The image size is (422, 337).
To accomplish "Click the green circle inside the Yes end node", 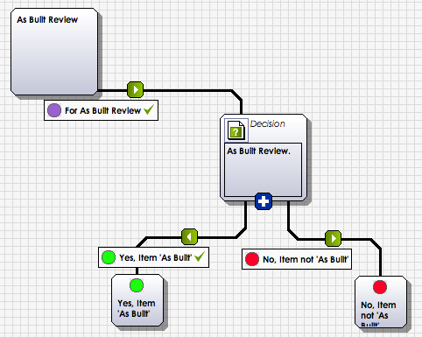I will tap(137, 285).
